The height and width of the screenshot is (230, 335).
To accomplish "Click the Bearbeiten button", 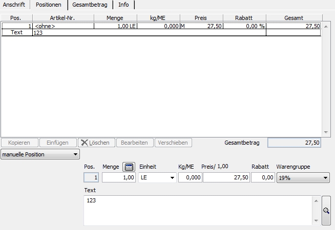I will tap(135, 143).
